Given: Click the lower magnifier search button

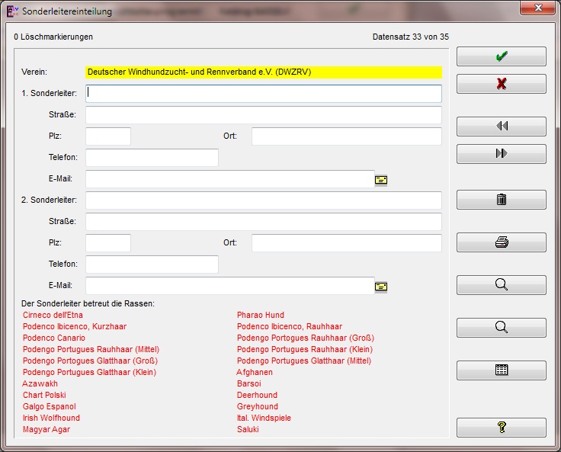Looking at the screenshot, I should click(x=502, y=328).
